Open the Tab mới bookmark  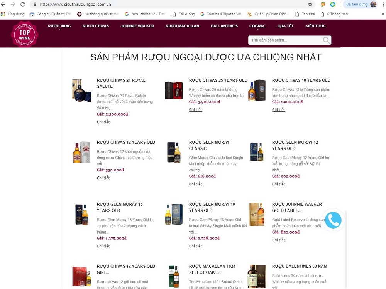coord(305,14)
